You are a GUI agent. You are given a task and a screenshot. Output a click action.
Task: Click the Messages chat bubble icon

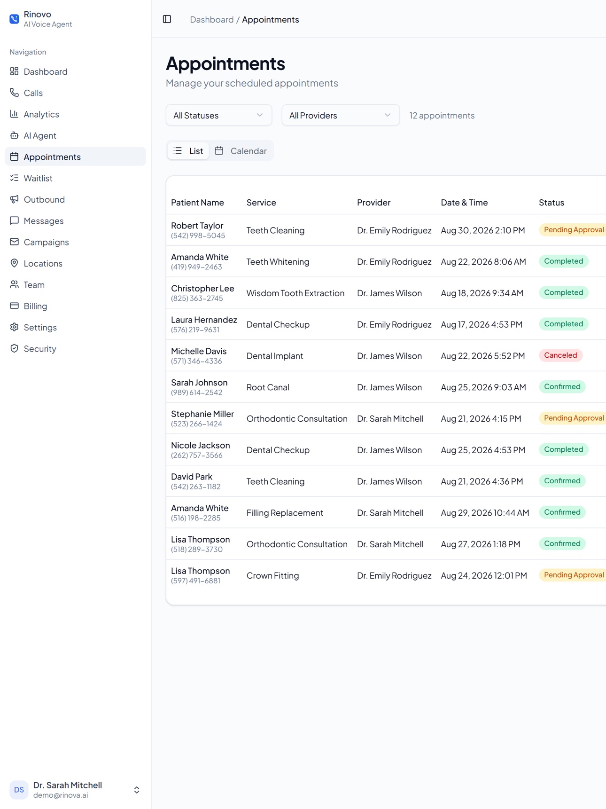click(15, 220)
